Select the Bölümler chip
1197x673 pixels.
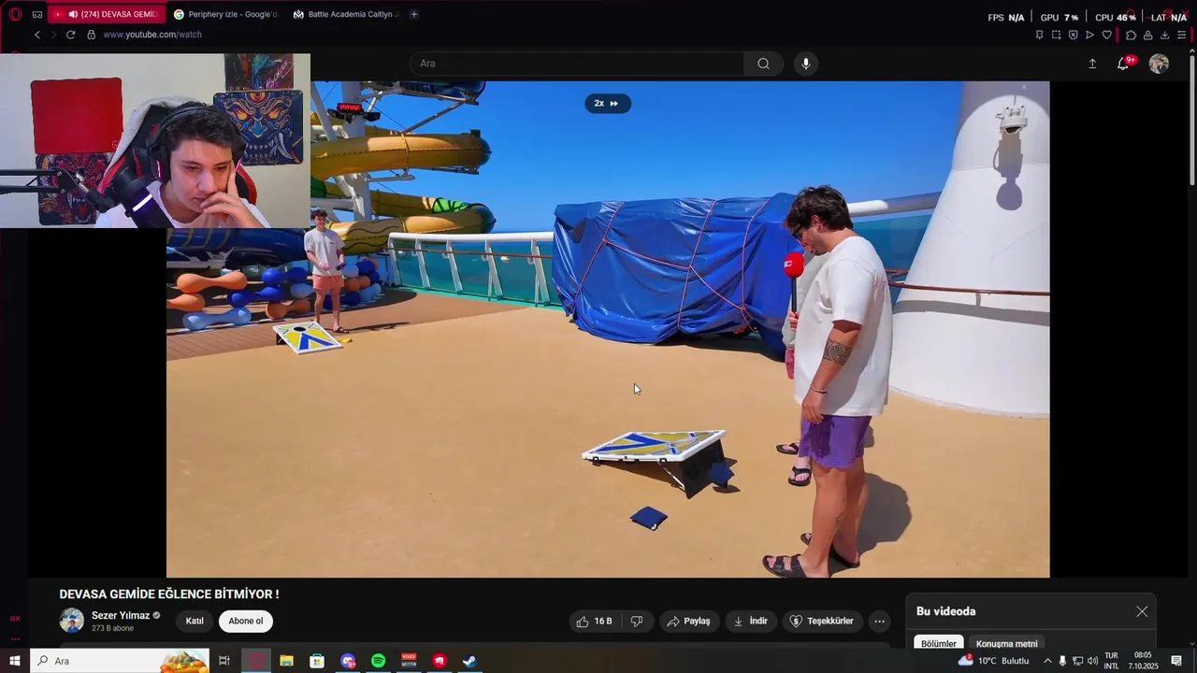coord(939,643)
